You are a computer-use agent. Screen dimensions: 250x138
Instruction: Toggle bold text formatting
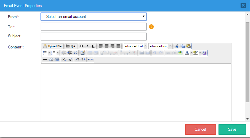point(82,46)
